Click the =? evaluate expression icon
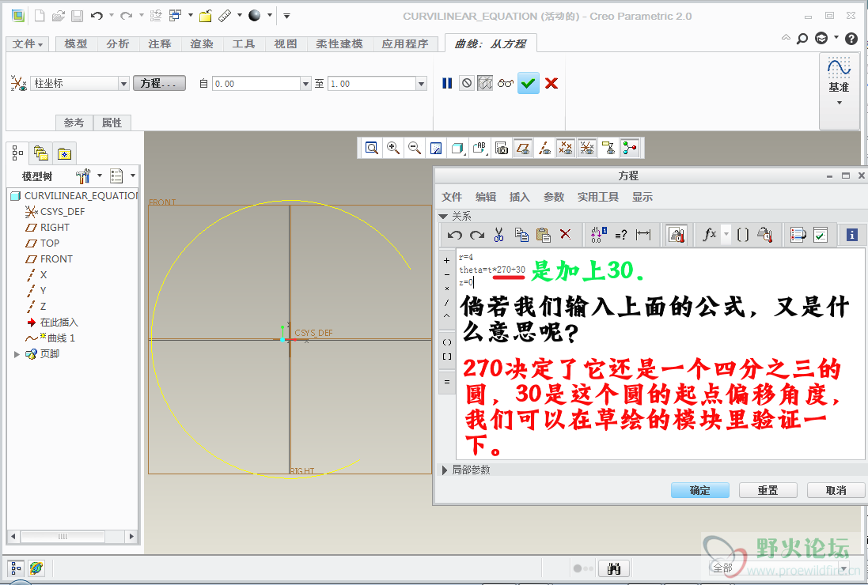 [x=621, y=235]
